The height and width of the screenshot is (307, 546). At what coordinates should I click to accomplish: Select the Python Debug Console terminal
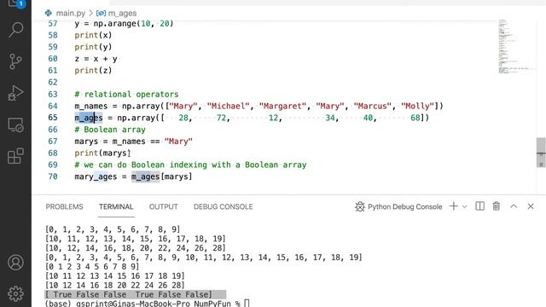[x=398, y=206]
